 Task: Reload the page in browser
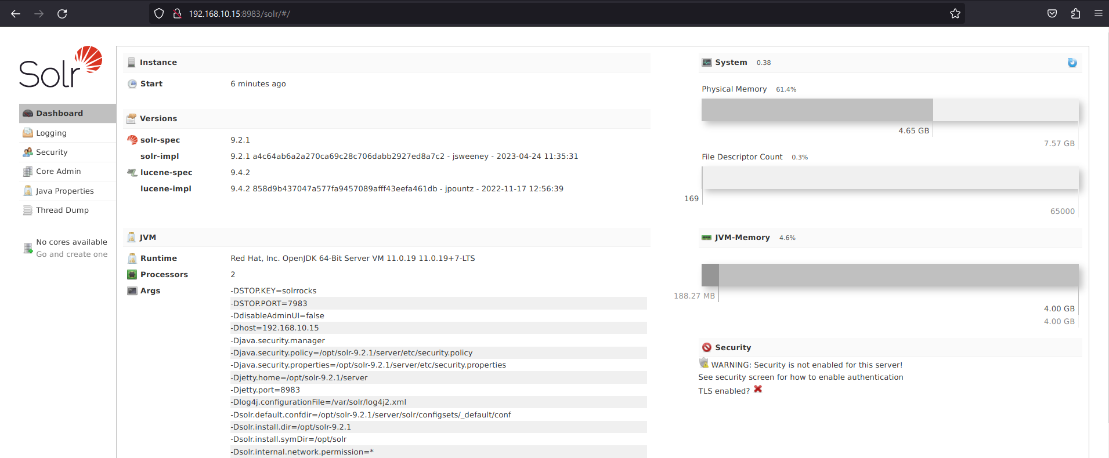(62, 13)
